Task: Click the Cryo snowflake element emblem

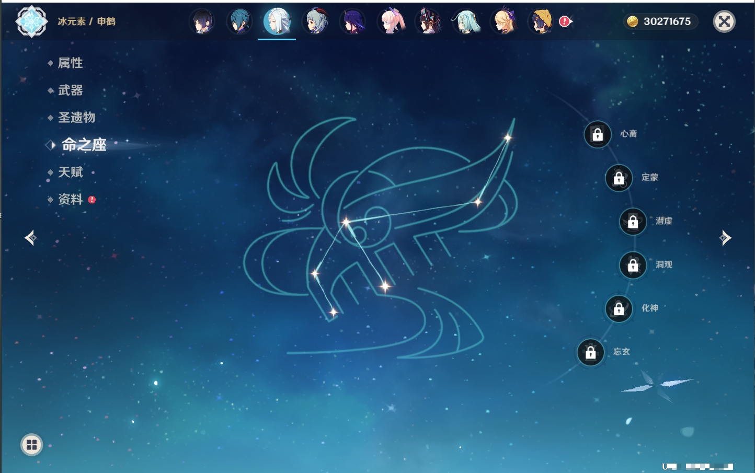Action: point(31,21)
